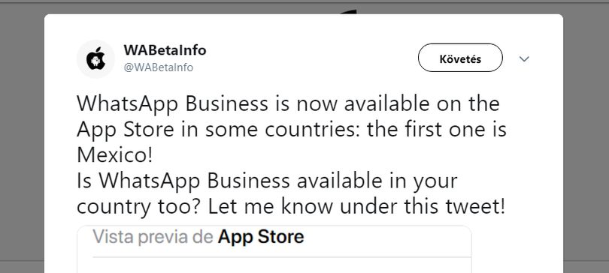Follow WABetaInfo with the Követés button
The width and height of the screenshot is (609, 273).
tap(460, 58)
